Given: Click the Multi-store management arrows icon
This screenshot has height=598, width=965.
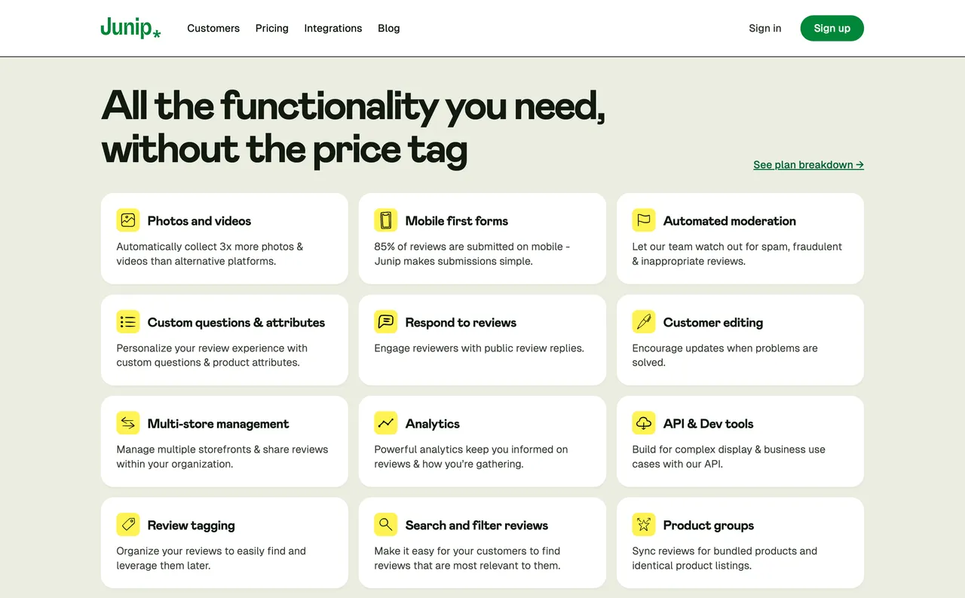Looking at the screenshot, I should [128, 423].
